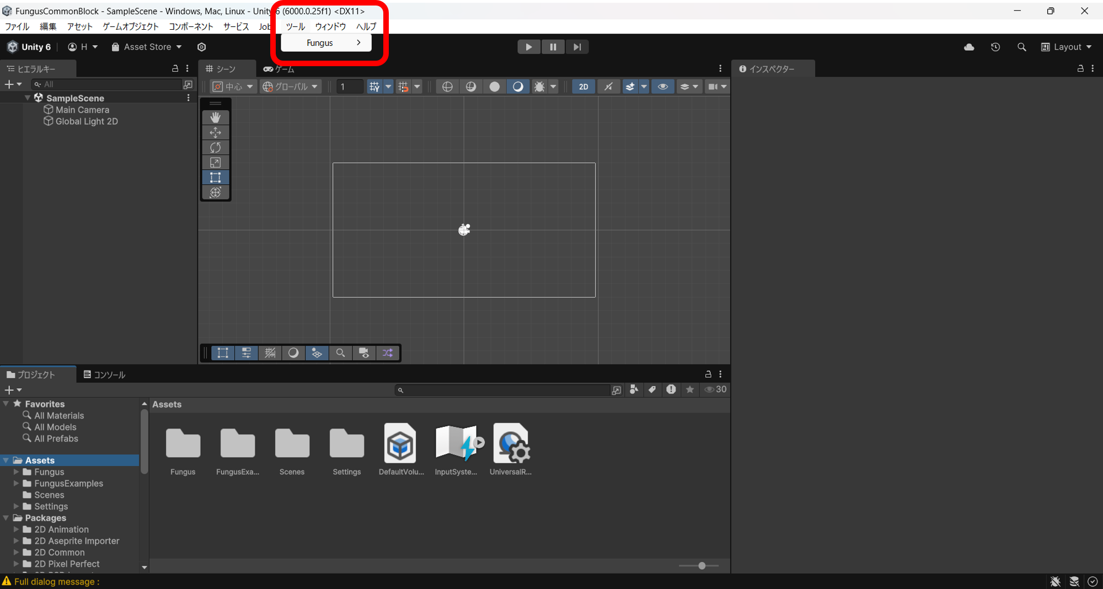Open the グローバル pivot orientation dropdown
The height and width of the screenshot is (589, 1103).
[x=291, y=87]
